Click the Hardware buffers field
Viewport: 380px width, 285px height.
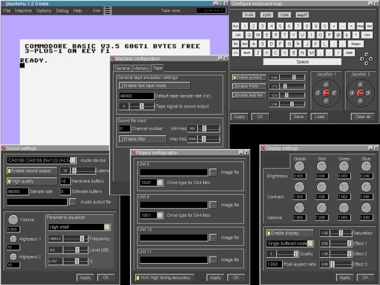pyautogui.click(x=65, y=181)
